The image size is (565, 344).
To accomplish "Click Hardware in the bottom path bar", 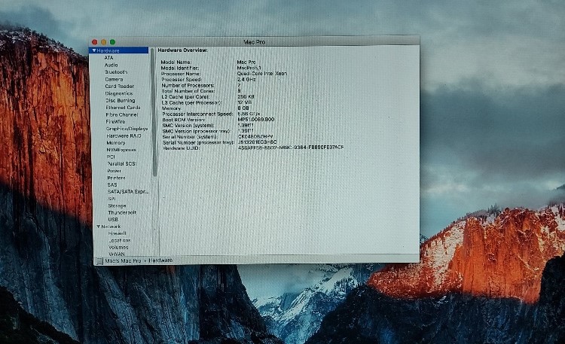I will [160, 260].
